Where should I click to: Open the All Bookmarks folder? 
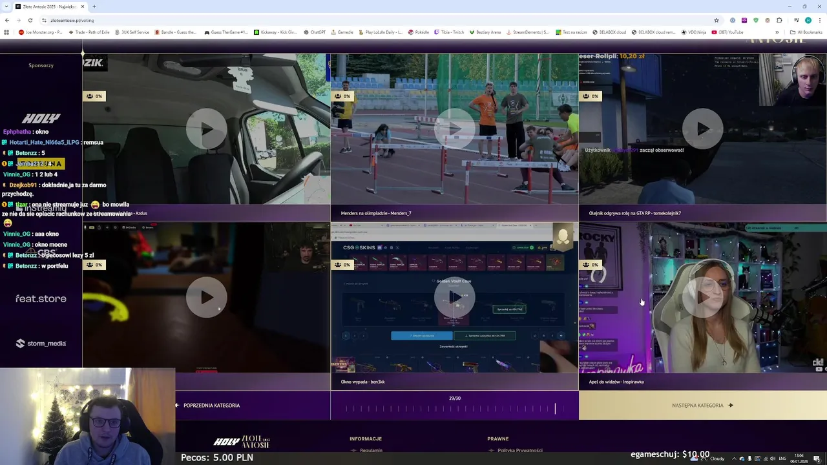(806, 32)
